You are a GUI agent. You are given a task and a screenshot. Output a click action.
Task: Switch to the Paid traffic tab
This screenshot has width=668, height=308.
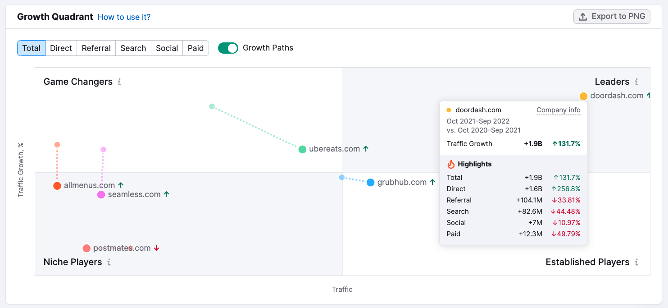(x=195, y=48)
